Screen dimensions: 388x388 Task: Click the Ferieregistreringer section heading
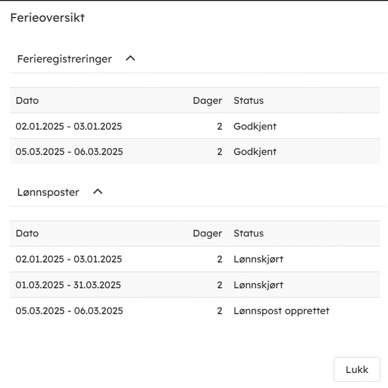pos(65,59)
